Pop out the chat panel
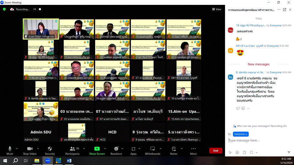 coord(285,9)
